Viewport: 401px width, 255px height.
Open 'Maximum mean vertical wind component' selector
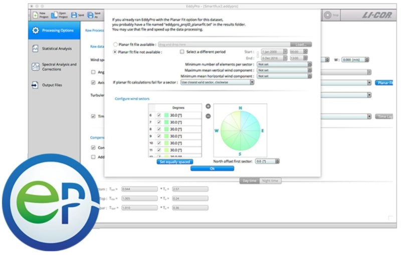tap(284, 70)
